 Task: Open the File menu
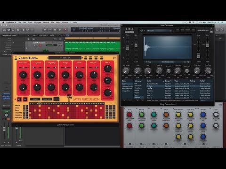[19, 23]
